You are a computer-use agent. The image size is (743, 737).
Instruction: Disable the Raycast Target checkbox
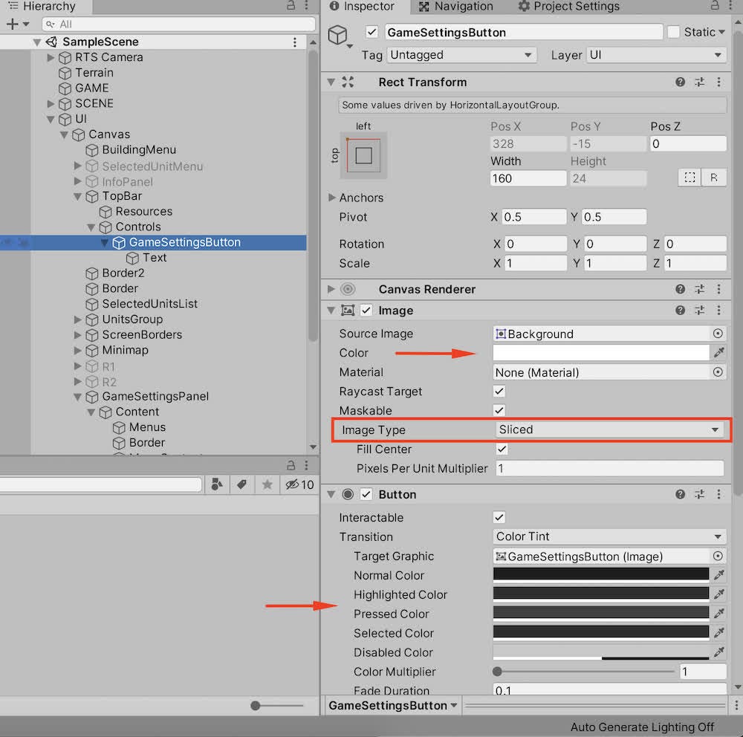pos(499,392)
